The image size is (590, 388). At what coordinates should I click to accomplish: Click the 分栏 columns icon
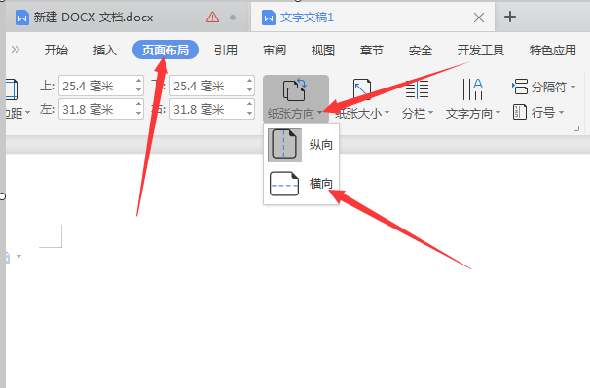(417, 89)
